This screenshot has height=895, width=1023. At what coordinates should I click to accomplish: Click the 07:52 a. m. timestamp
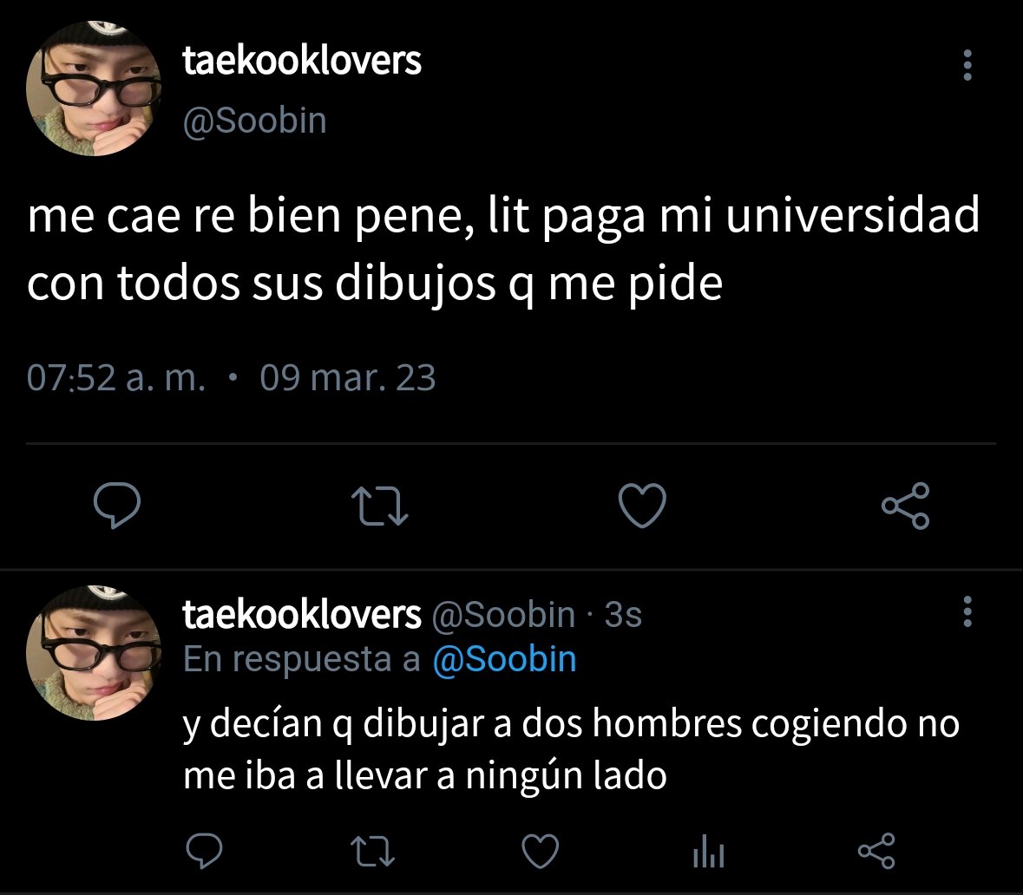pyautogui.click(x=116, y=378)
